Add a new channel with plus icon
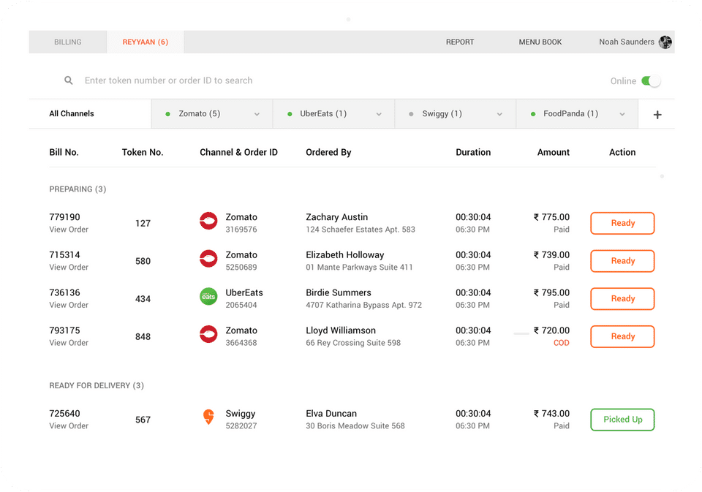702x492 pixels. 657,115
